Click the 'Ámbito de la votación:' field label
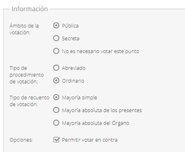Screen dimensions: 185x152 click(24, 29)
